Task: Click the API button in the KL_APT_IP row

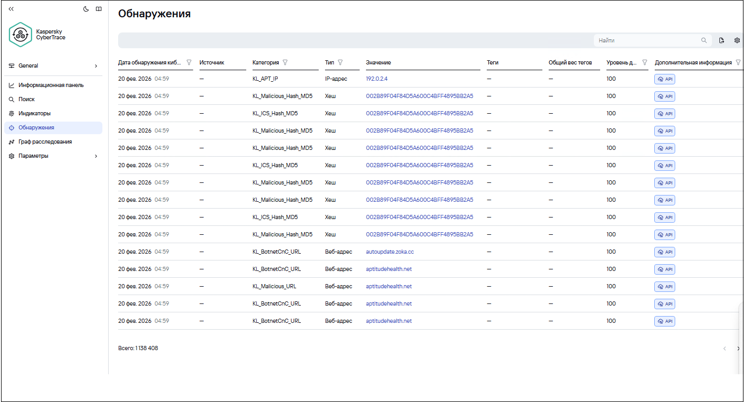Action: (665, 79)
